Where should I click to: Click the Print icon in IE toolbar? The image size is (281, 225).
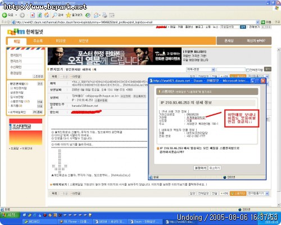click(105, 15)
